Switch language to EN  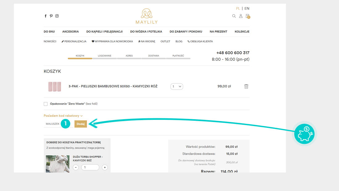pos(247,8)
